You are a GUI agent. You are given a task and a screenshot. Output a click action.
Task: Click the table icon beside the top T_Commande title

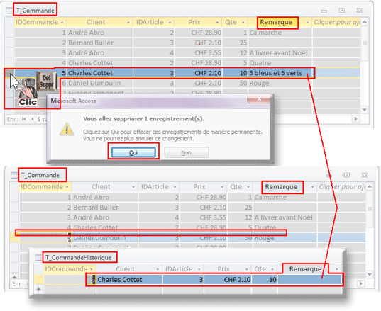[9, 10]
